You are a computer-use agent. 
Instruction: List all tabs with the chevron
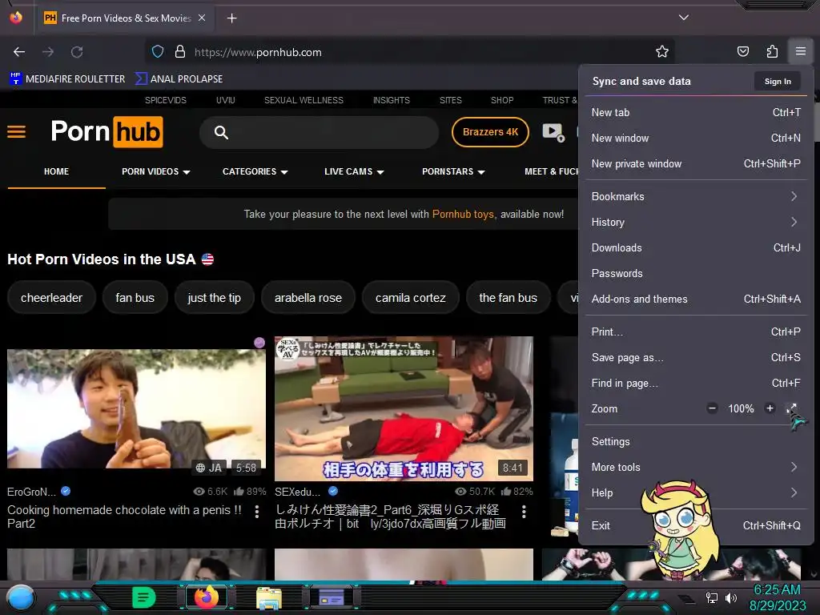684,18
